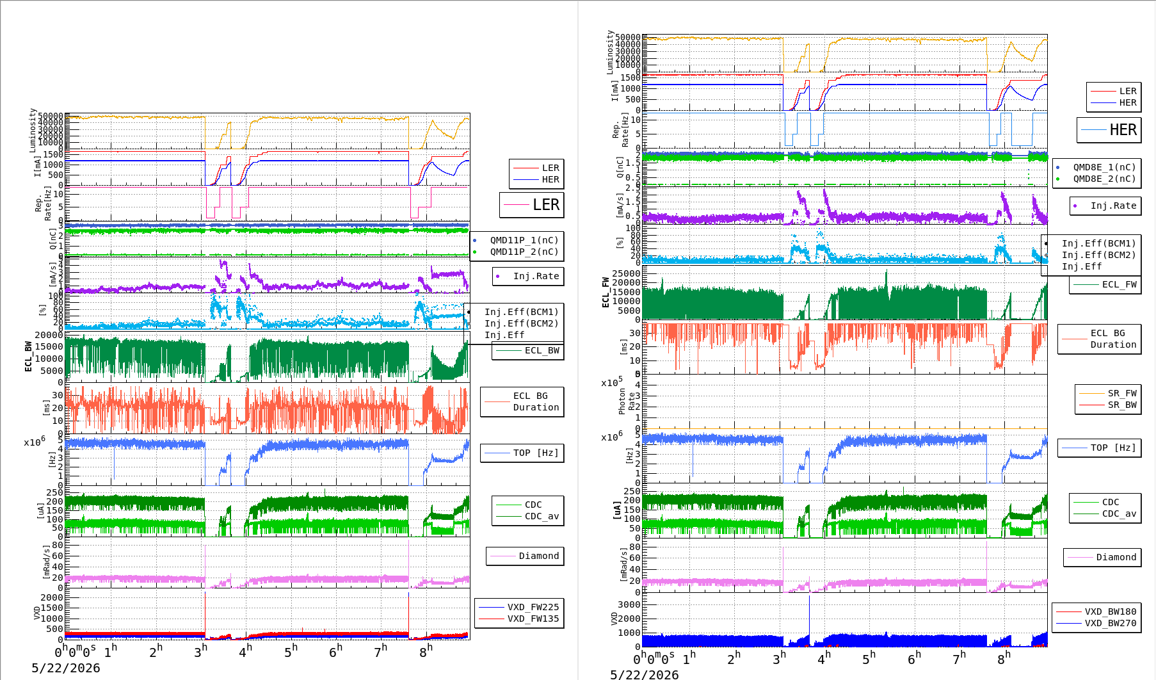Select the VXD_BW270 legend entry
The width and height of the screenshot is (1156, 680).
point(1111,623)
